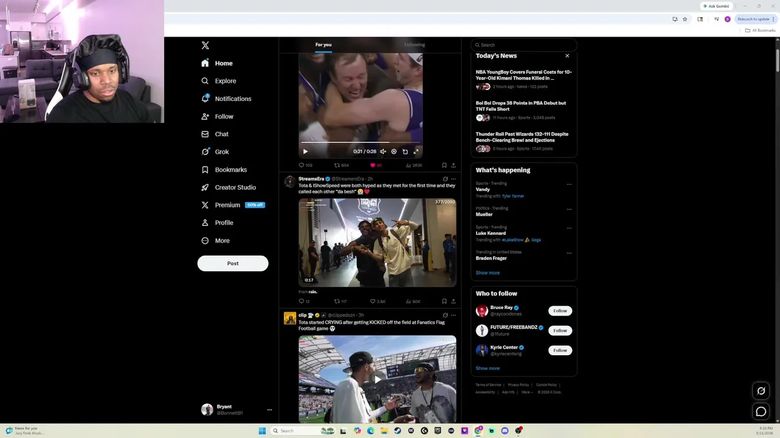Open Windows Start menu
780x438 pixels.
(x=262, y=431)
